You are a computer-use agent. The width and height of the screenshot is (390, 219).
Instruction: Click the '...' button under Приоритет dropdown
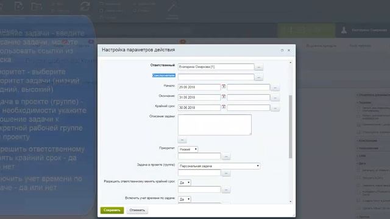226,157
